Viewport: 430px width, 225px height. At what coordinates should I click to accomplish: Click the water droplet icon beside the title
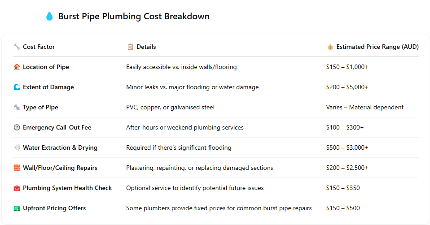(x=49, y=16)
